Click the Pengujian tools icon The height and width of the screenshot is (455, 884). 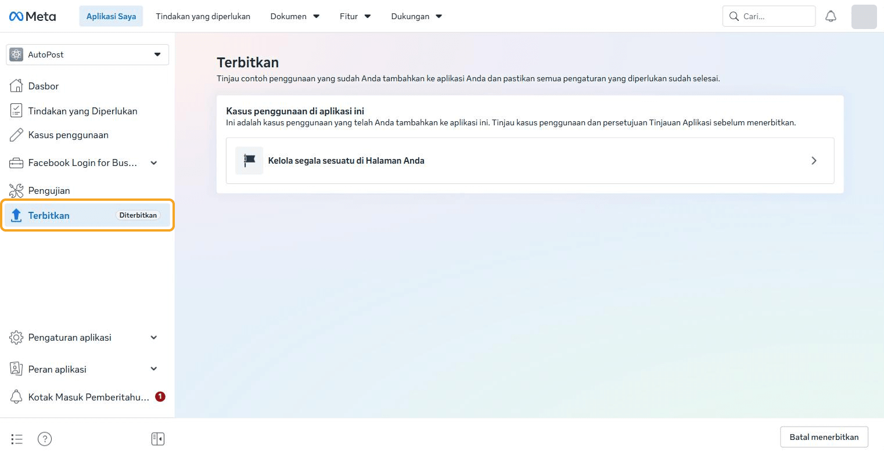[x=16, y=190]
